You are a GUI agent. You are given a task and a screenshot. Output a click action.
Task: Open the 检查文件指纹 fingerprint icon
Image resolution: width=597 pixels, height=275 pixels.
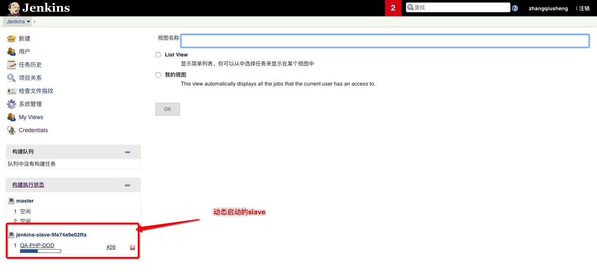point(11,91)
